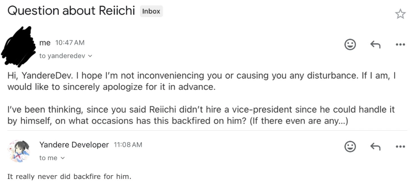
Task: Reply to Yandere Developer's 11:08 AM message
Action: [375, 147]
